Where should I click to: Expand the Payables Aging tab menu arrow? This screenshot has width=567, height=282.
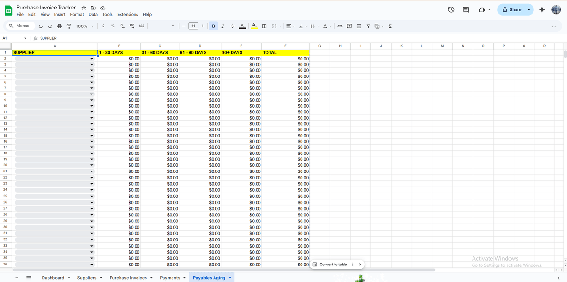pos(230,278)
